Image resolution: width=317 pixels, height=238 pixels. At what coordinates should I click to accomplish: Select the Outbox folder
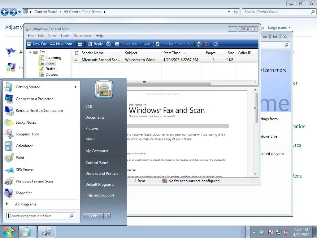pyautogui.click(x=49, y=74)
